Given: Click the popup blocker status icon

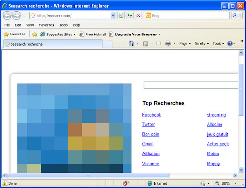Looking at the screenshot, I should pos(126,183).
